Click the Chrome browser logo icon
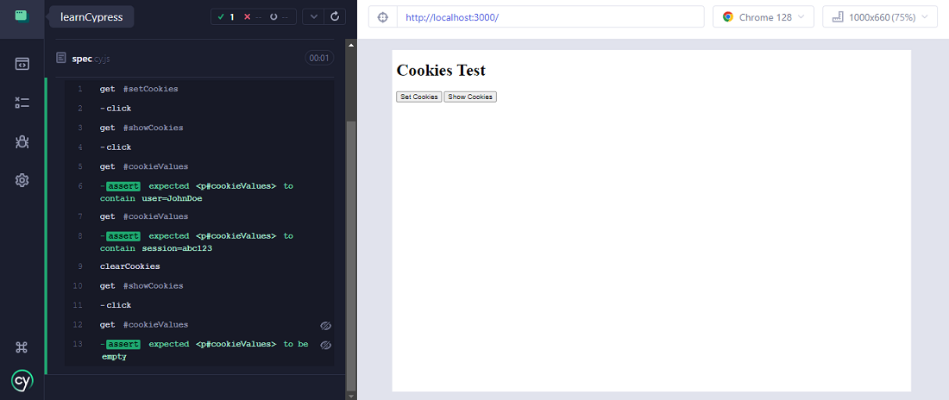949x400 pixels. pyautogui.click(x=728, y=17)
